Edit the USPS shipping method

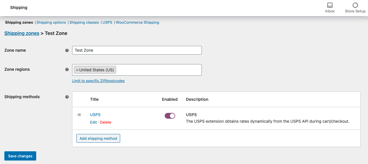pyautogui.click(x=93, y=122)
